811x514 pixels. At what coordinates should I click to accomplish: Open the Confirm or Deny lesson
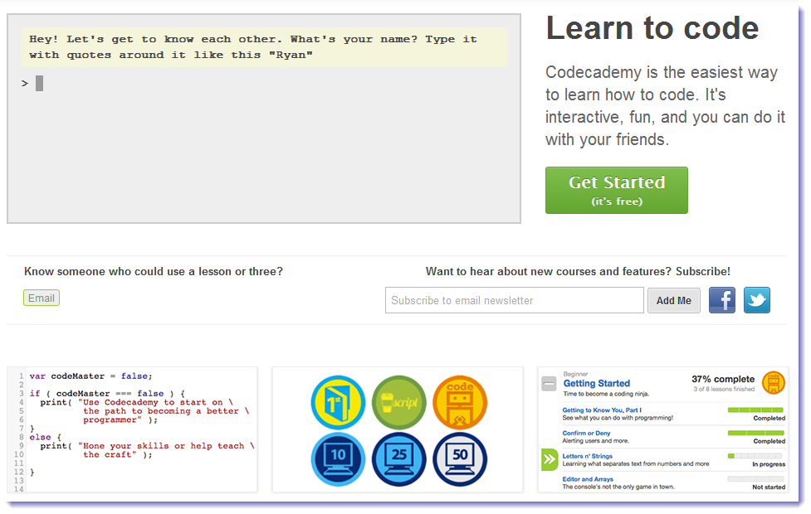[587, 434]
